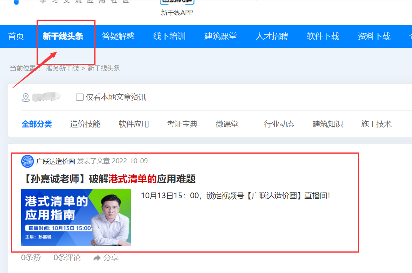Viewport: 412px width, 273px height.
Task: Filter articles by 施工技术
Action: (x=376, y=124)
